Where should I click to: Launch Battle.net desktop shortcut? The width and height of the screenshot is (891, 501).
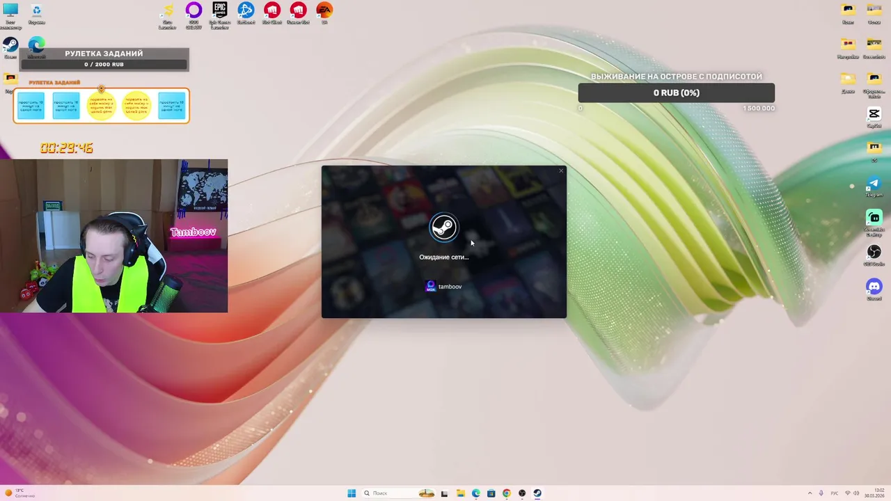[246, 13]
